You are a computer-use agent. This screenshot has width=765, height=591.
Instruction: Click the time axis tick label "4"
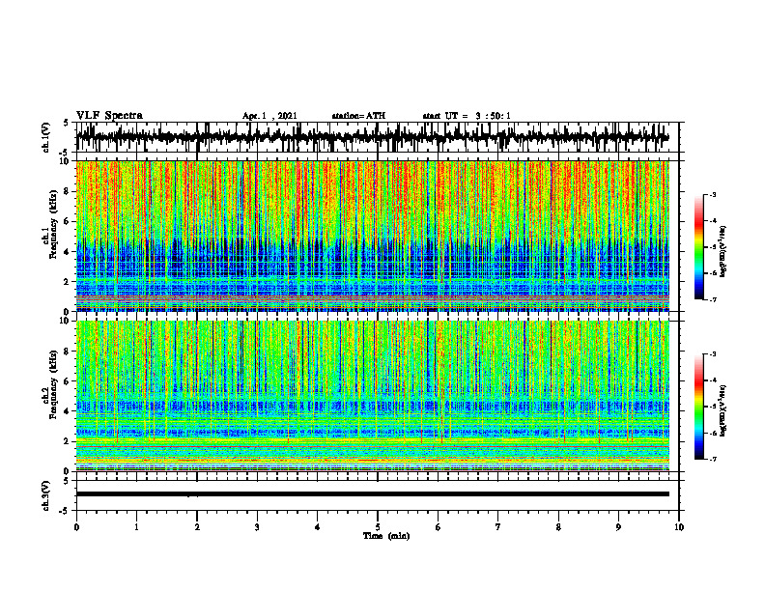(x=318, y=526)
